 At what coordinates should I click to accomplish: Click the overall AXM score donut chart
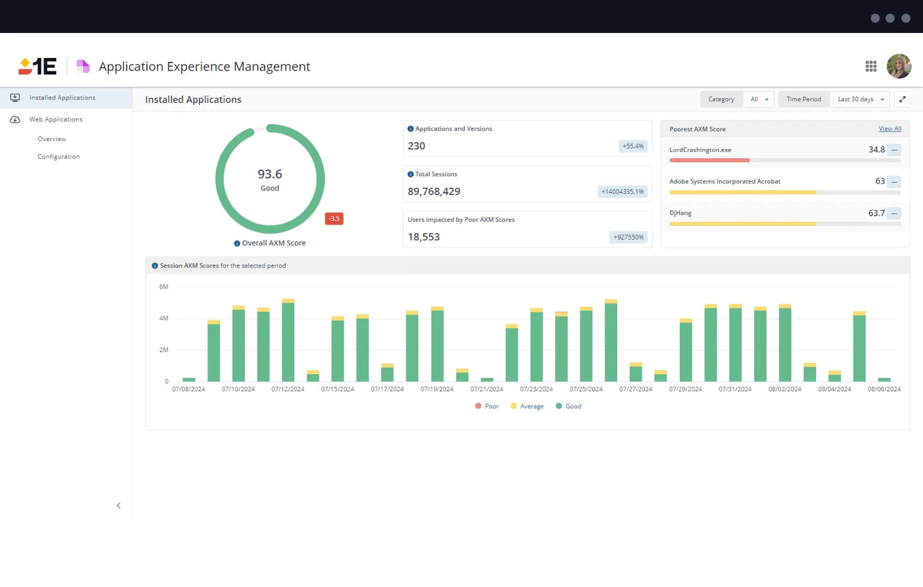coord(270,179)
